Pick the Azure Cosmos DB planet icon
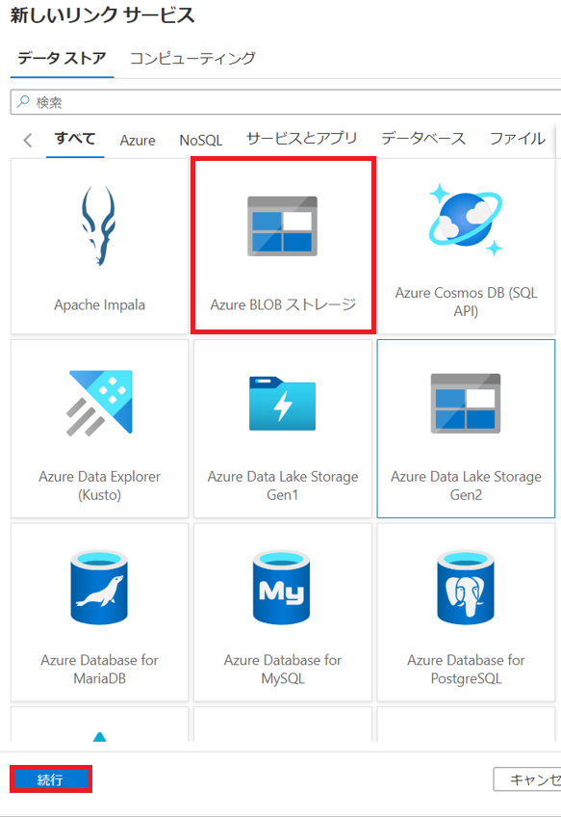Viewport: 561px width, 817px height. [466, 220]
